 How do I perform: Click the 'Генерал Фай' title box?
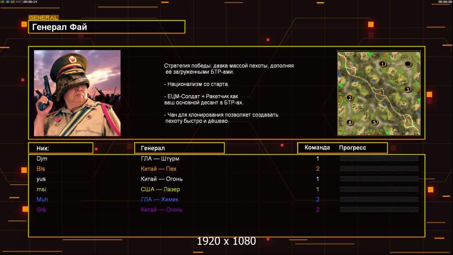(x=107, y=27)
